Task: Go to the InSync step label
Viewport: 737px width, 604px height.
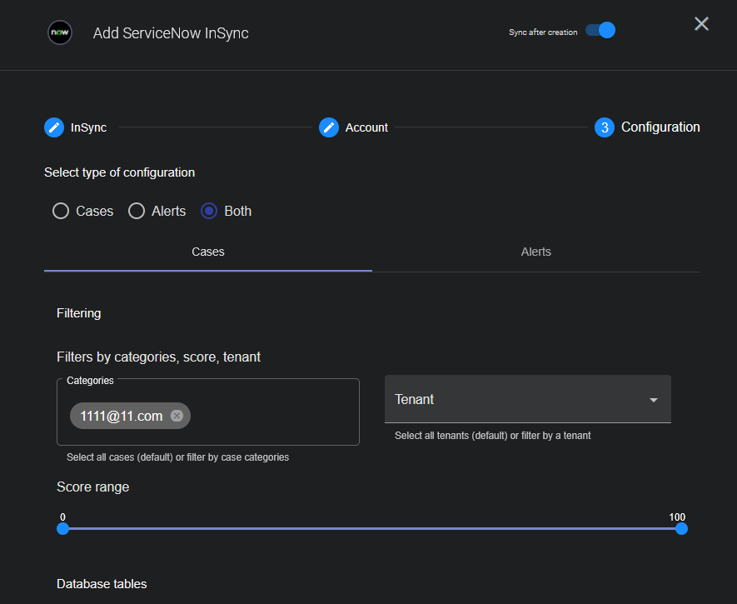Action: [x=88, y=127]
